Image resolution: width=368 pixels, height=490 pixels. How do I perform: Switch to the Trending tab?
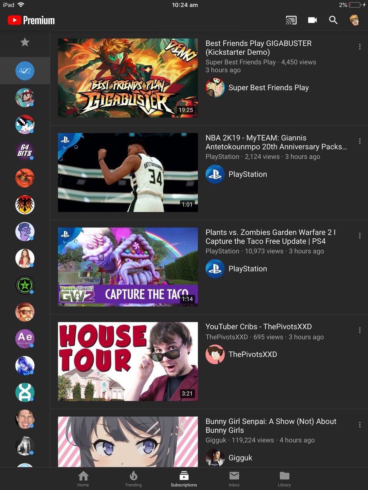(133, 479)
